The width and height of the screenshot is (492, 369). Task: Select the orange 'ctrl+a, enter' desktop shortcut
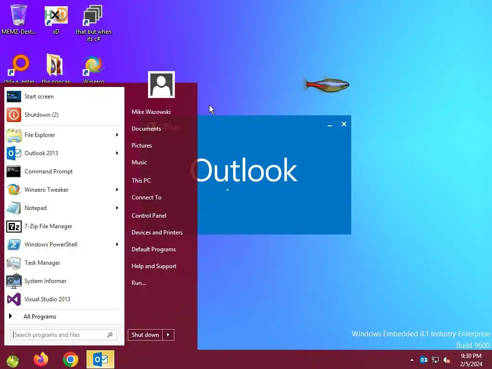[19, 68]
